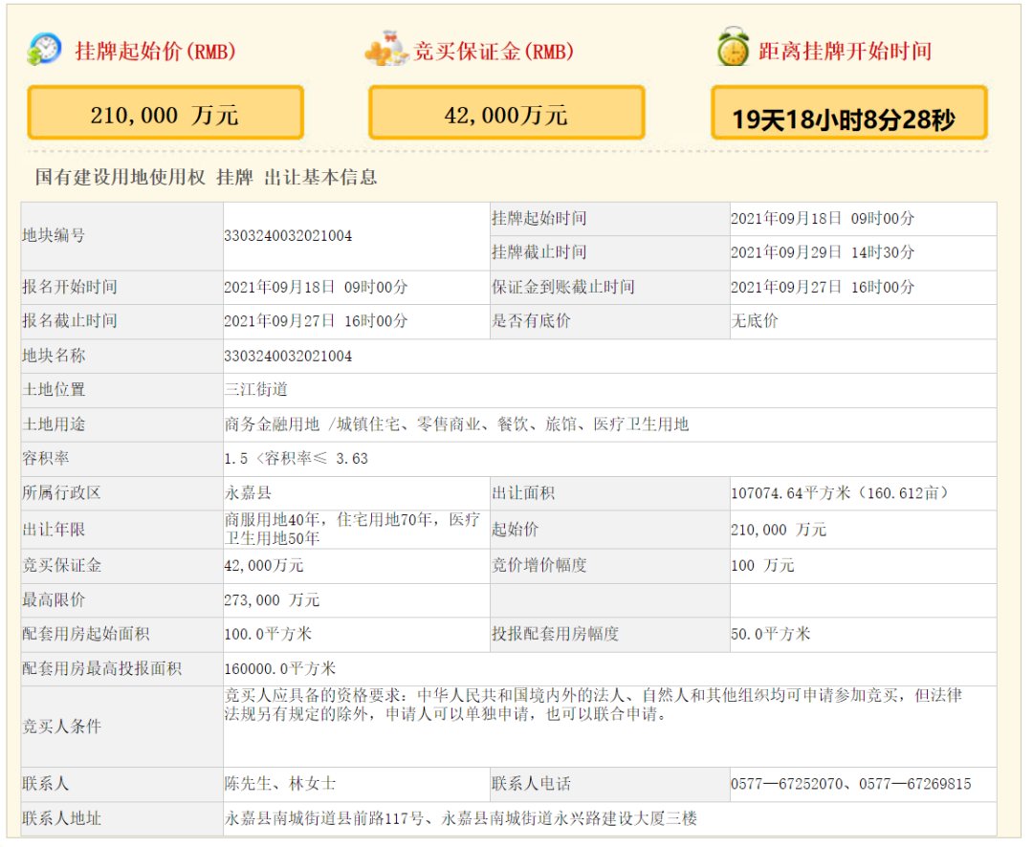The width and height of the screenshot is (1033, 847).
Task: Click the phone numbers 0577—67252070、0577—67269815
Action: point(850,784)
